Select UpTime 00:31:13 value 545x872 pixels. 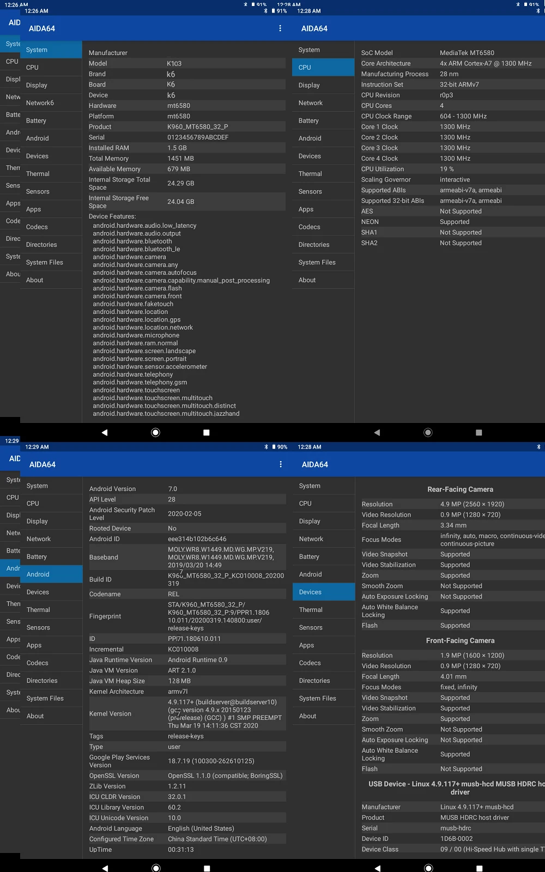pos(180,850)
